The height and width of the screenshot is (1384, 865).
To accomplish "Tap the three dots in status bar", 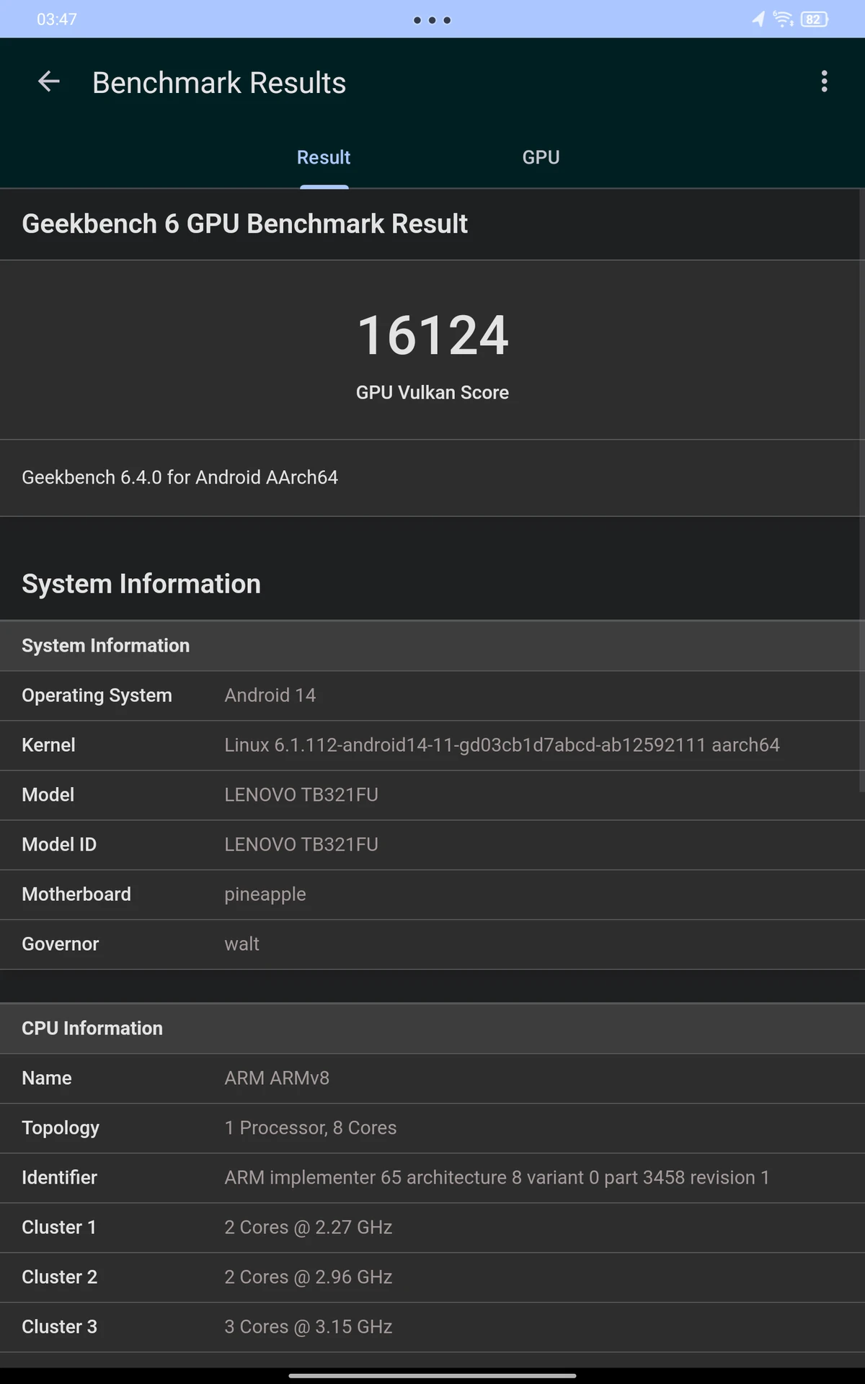I will pyautogui.click(x=432, y=20).
